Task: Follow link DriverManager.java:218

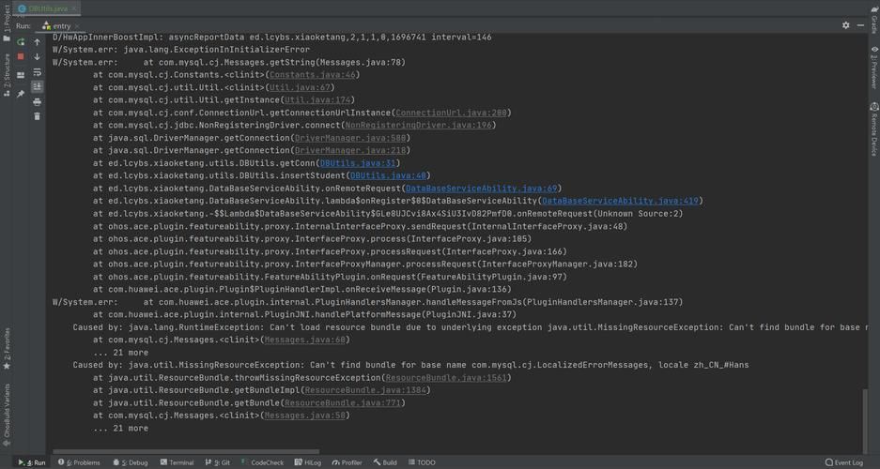Action: tap(350, 150)
